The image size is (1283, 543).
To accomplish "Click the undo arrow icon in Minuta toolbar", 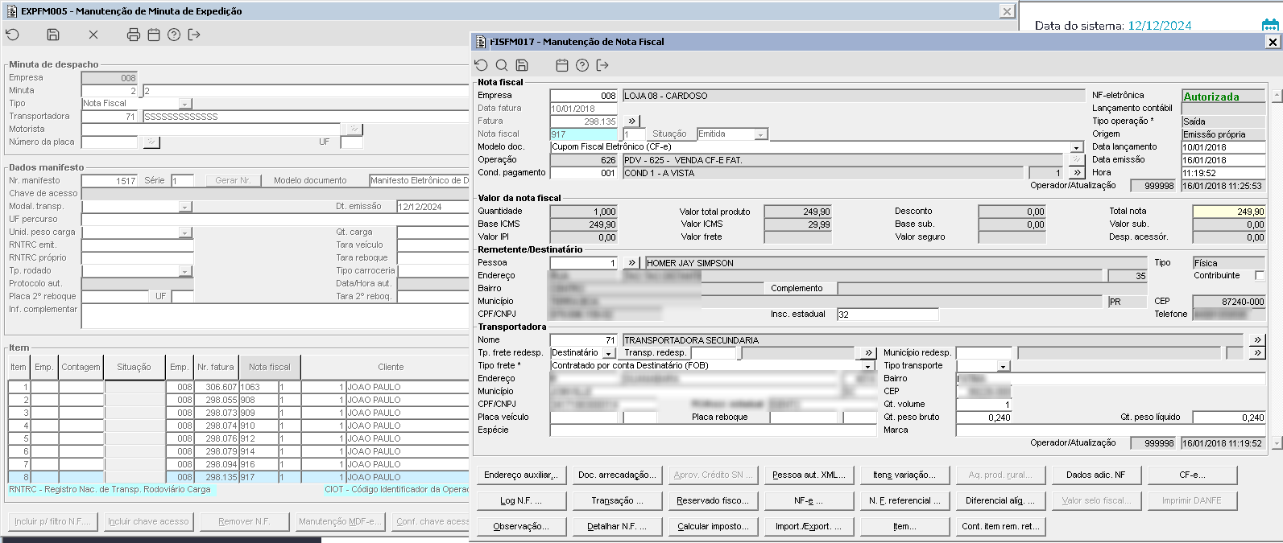I will click(12, 35).
